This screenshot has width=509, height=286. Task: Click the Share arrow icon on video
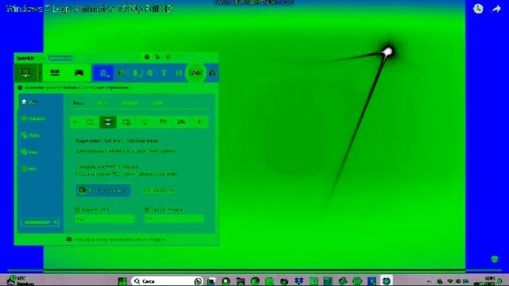pyautogui.click(x=496, y=9)
